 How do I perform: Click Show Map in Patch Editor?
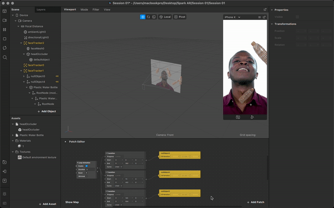[x=72, y=202]
